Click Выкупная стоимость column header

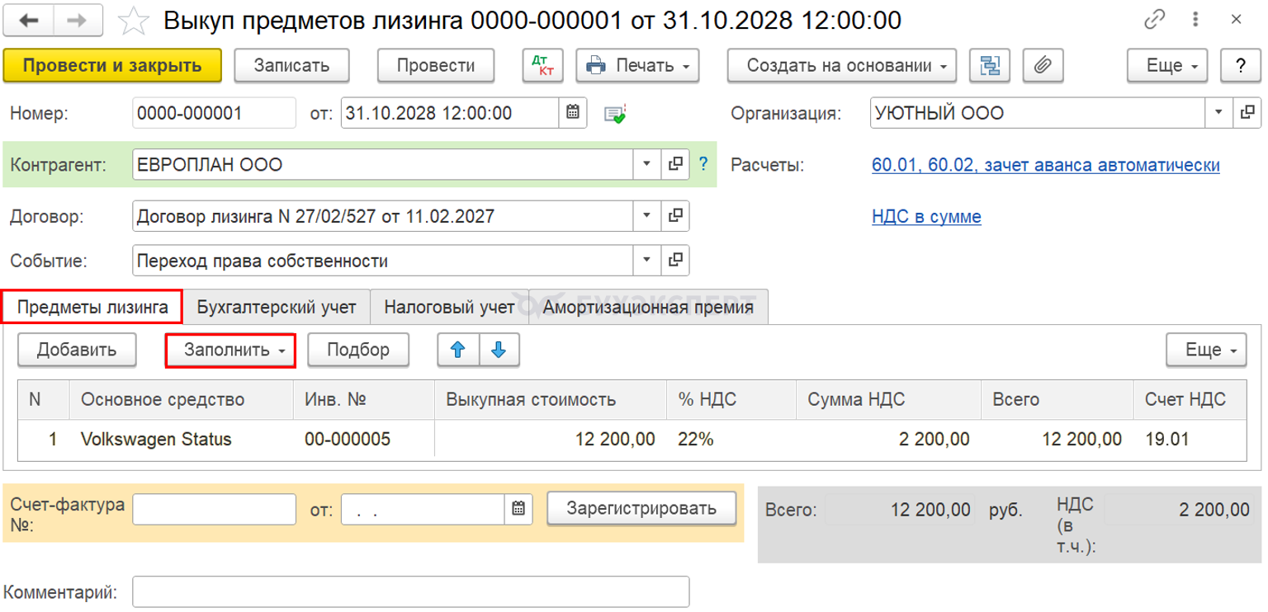click(551, 400)
